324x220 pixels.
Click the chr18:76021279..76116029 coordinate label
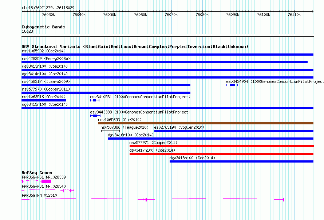point(48,8)
